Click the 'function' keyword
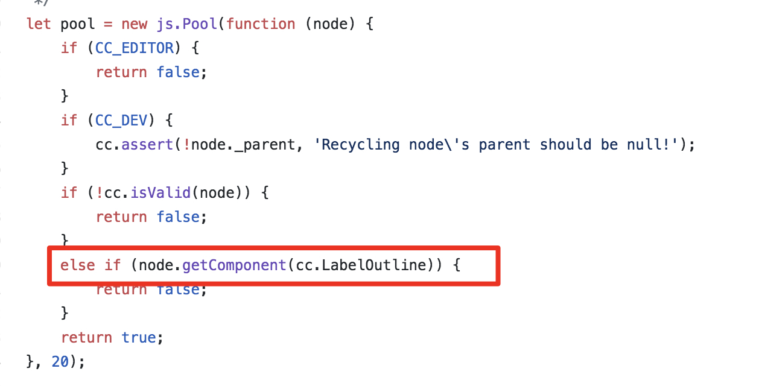 click(261, 24)
